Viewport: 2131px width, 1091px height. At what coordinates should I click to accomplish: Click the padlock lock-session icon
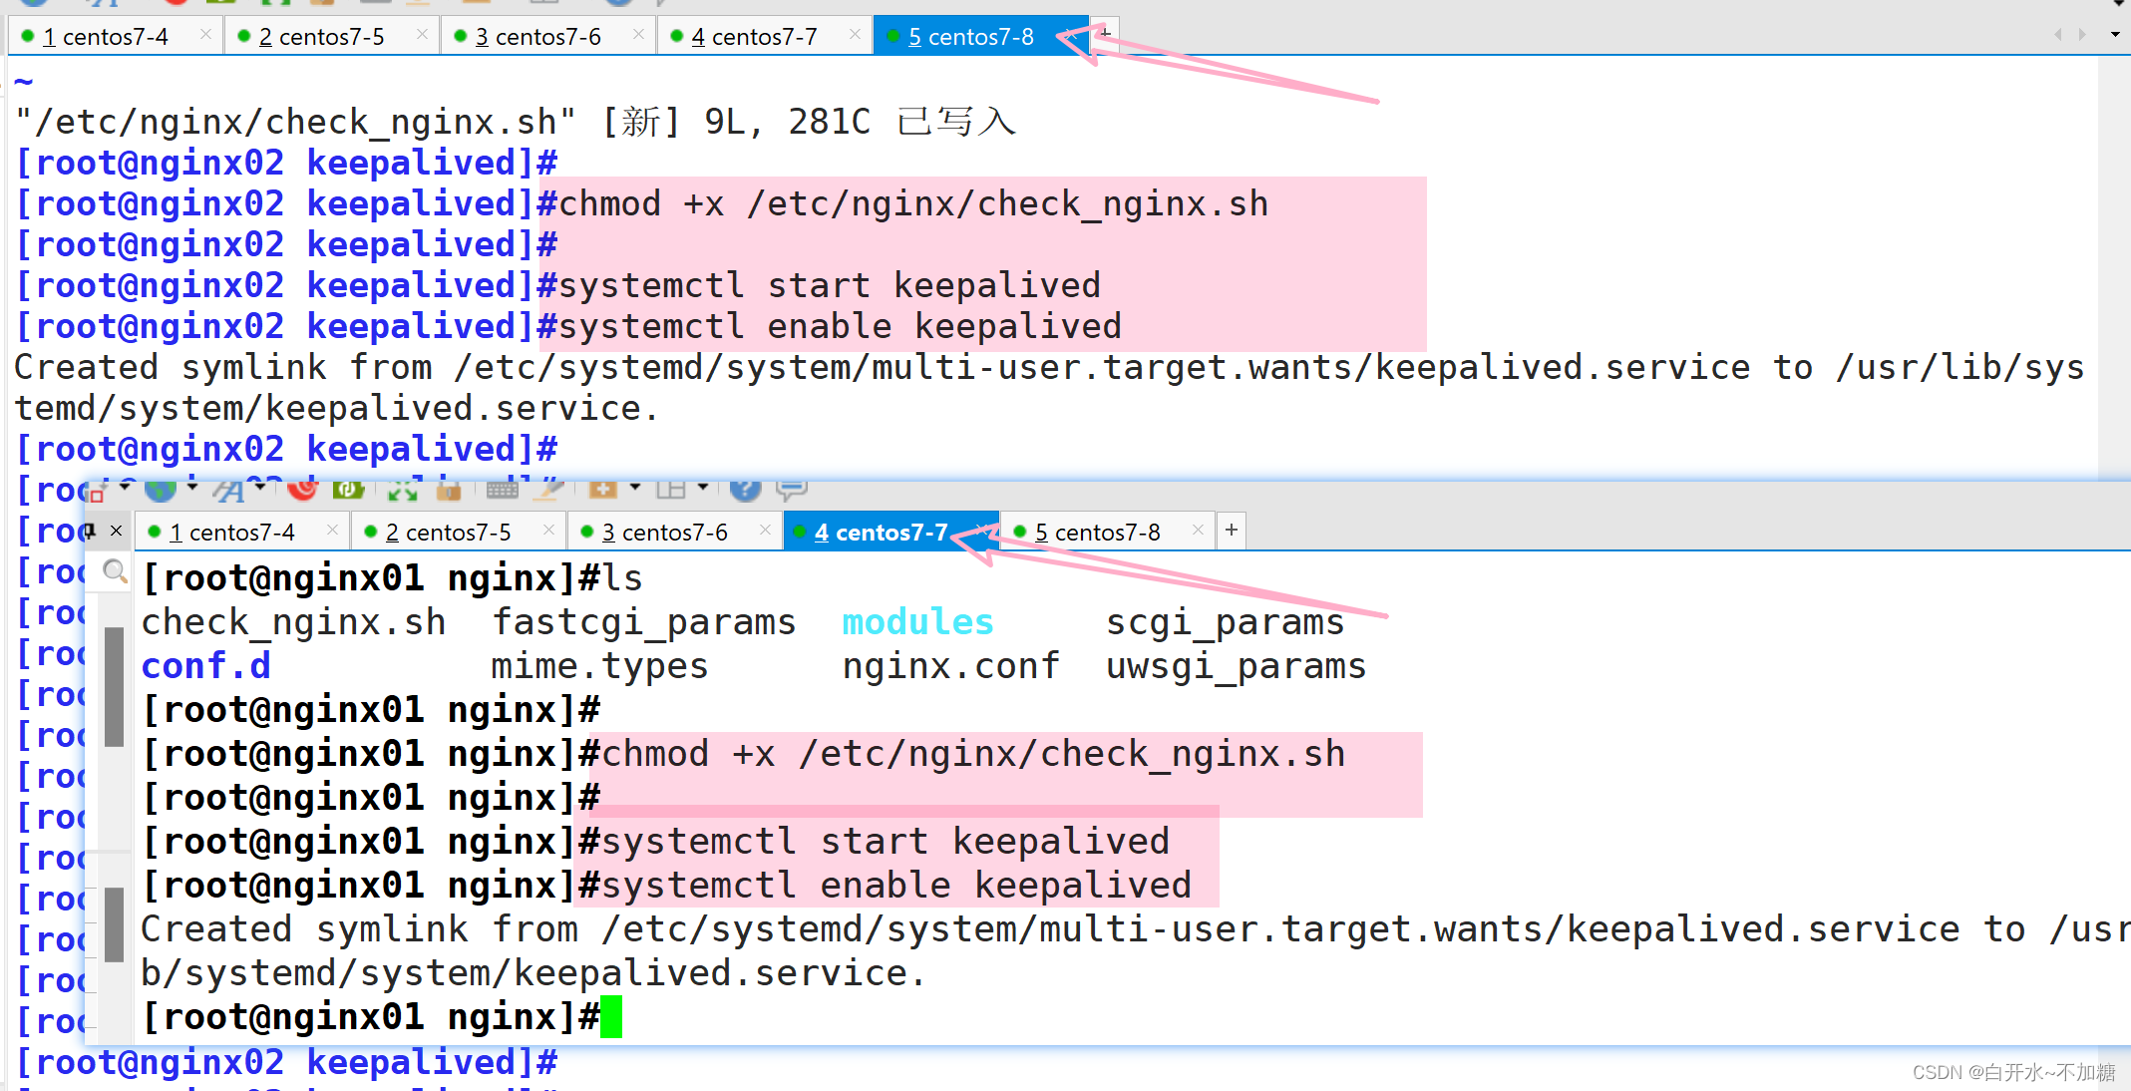click(x=449, y=490)
